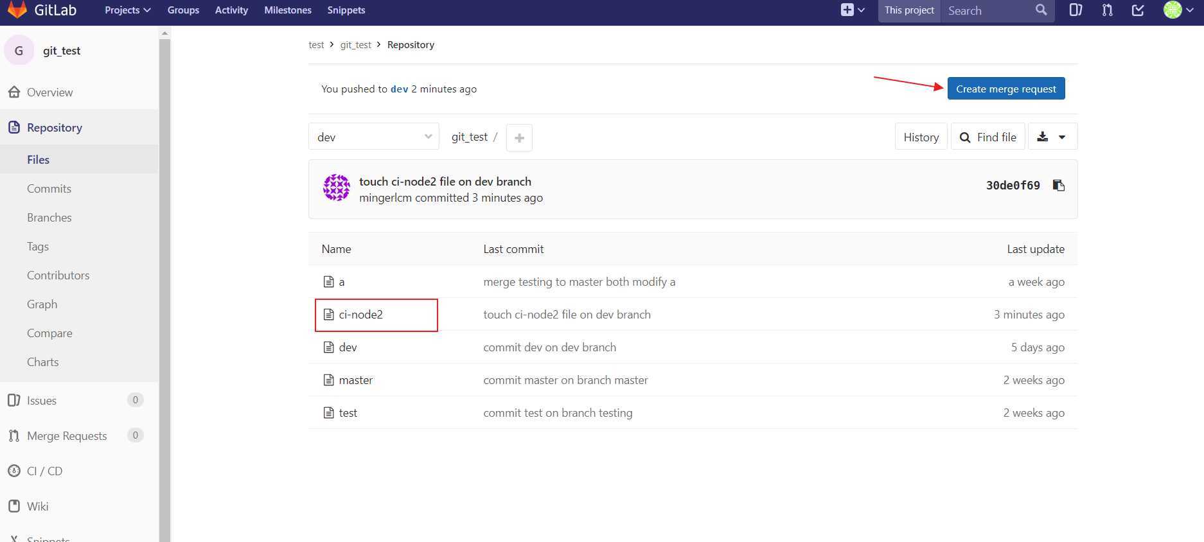Click the git_test project avatar G

19,51
